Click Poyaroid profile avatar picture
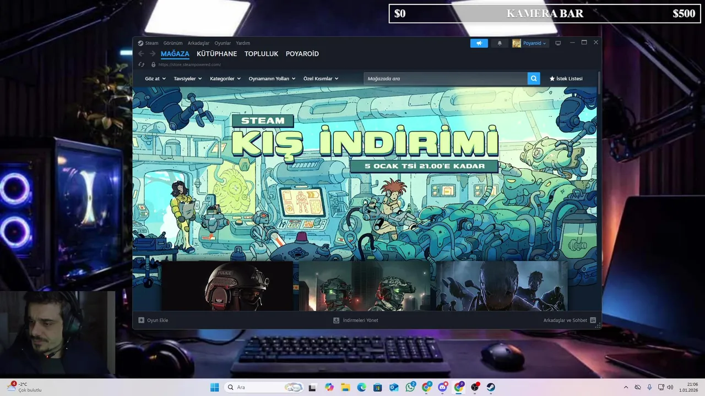Screen dimensions: 705x396 pos(517,43)
